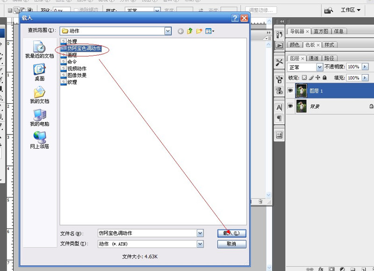Switch to the 通道 tab
Viewport: 374px width, 271px height.
click(314, 58)
